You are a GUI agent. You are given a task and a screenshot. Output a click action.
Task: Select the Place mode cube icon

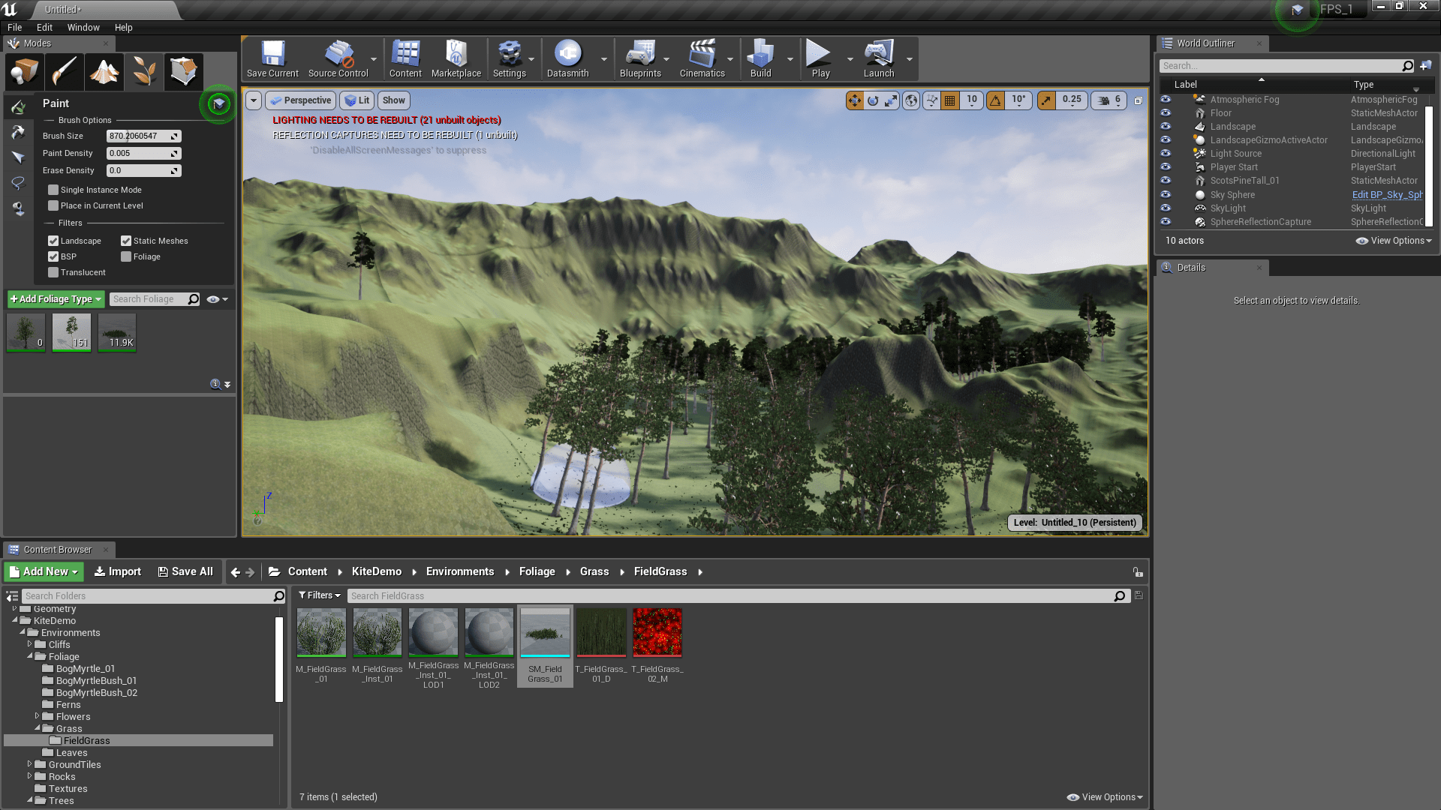[x=23, y=71]
